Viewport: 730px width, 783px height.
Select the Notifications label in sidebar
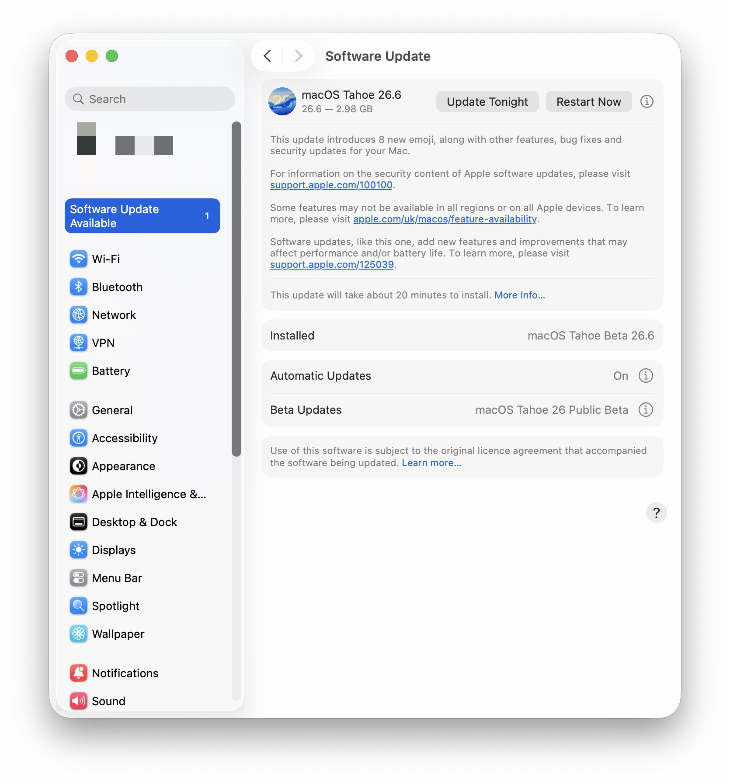125,673
